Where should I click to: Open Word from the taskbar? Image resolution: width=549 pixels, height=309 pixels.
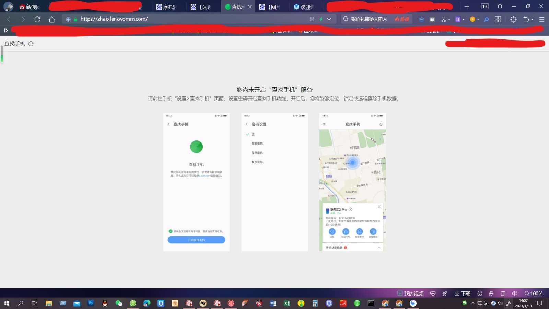[x=273, y=303]
